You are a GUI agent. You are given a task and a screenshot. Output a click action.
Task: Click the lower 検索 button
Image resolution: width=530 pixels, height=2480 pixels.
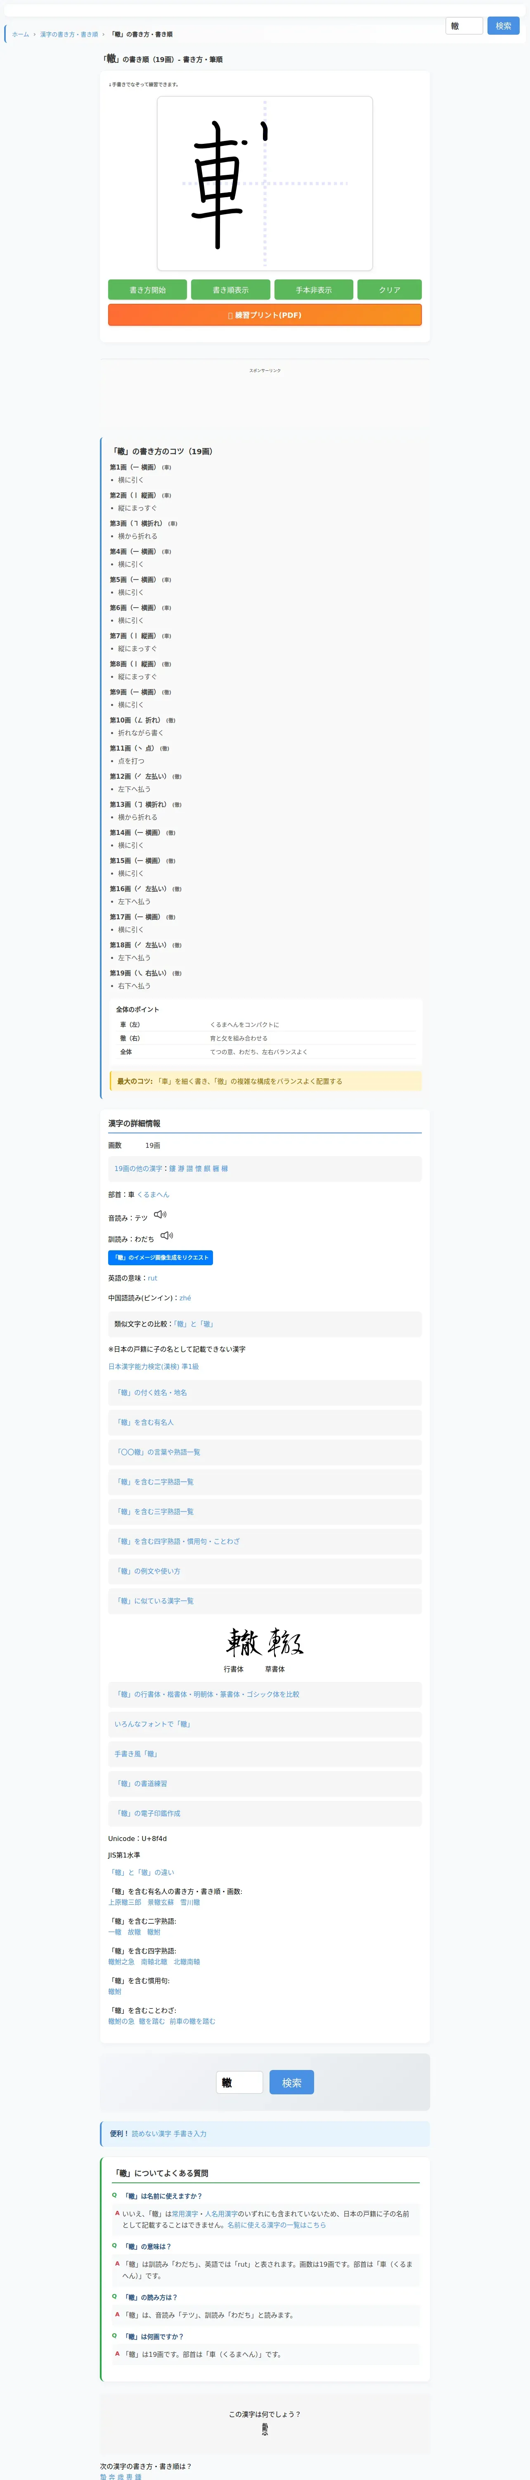(x=291, y=2083)
